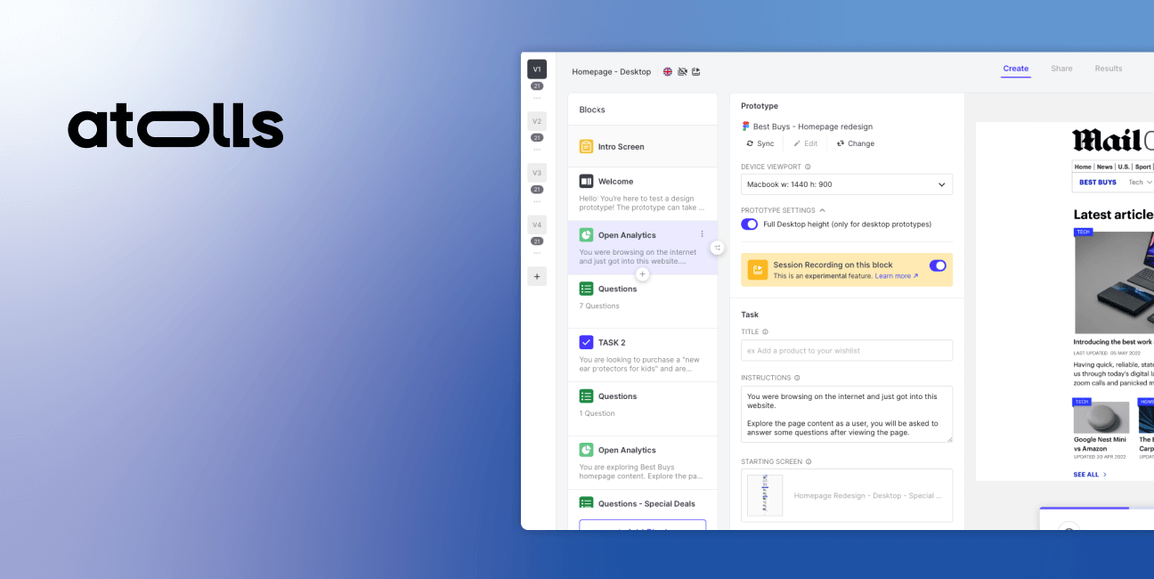Open the more options dots under V2
Screen dimensions: 1154x579
(537, 149)
